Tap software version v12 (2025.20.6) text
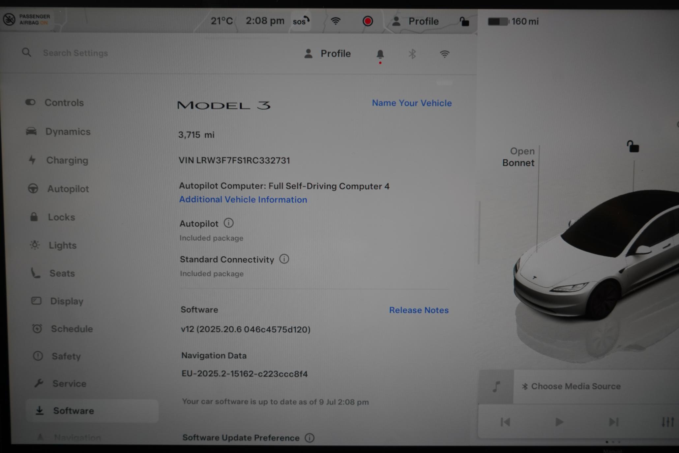Viewport: 679px width, 453px height. click(246, 330)
